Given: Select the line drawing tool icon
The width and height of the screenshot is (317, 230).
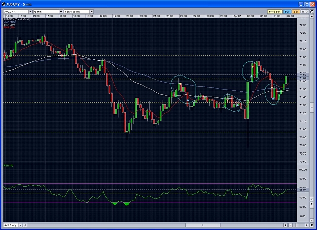Looking at the screenshot, I should pyautogui.click(x=307, y=12).
